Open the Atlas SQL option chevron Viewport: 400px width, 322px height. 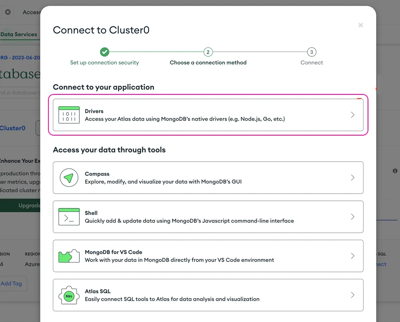(352, 295)
